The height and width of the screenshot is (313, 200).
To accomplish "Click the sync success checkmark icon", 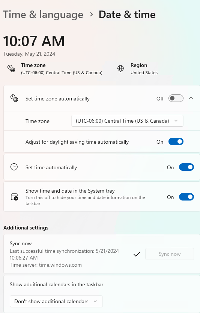I will coord(137,254).
